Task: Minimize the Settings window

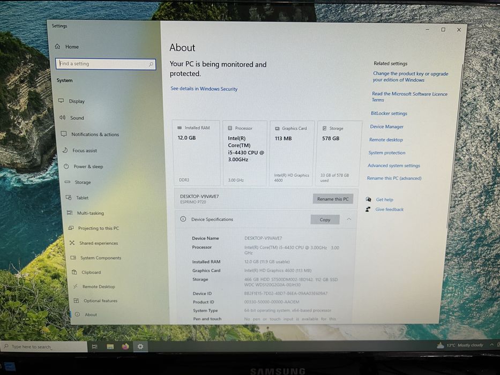Action: [x=428, y=29]
